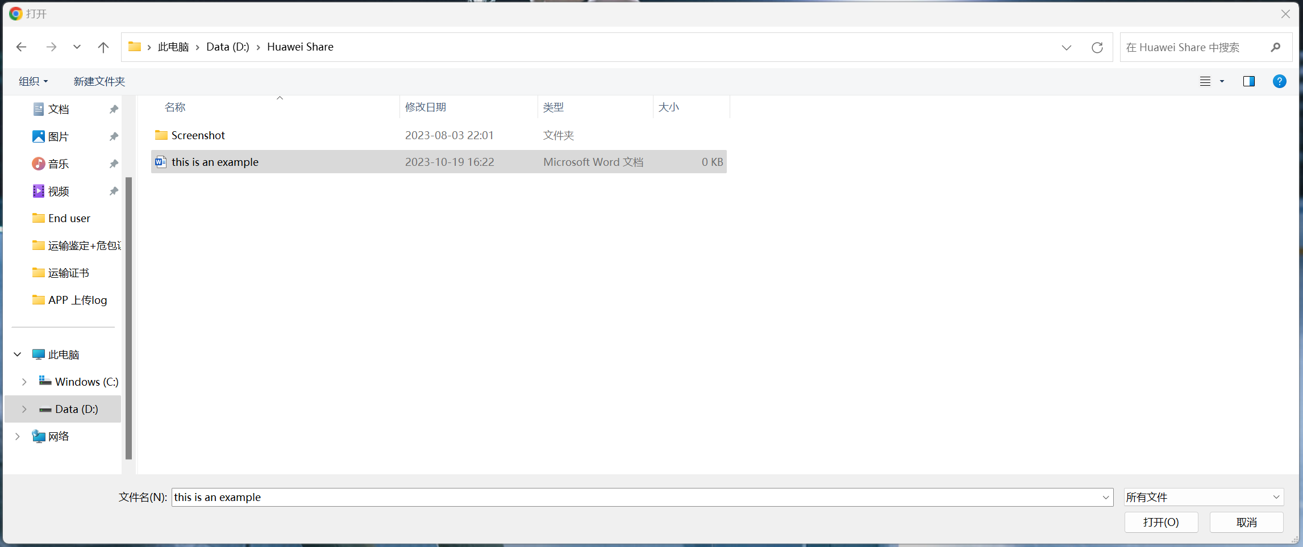Click the 文件名 input field
This screenshot has width=1303, height=547.
click(636, 497)
